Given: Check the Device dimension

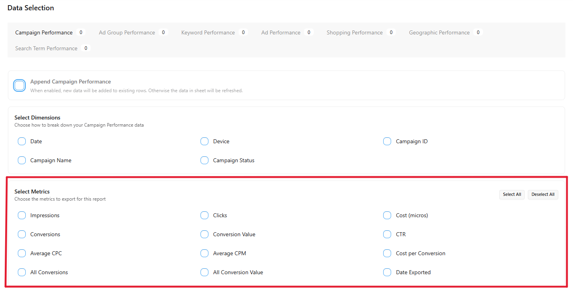Looking at the screenshot, I should pyautogui.click(x=204, y=141).
